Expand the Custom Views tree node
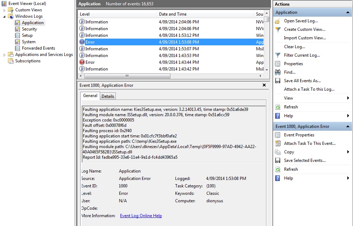This screenshot has width=353, height=226. (4, 10)
